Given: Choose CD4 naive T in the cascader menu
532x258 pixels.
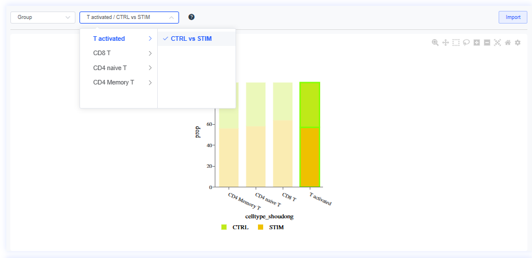Looking at the screenshot, I should point(119,68).
